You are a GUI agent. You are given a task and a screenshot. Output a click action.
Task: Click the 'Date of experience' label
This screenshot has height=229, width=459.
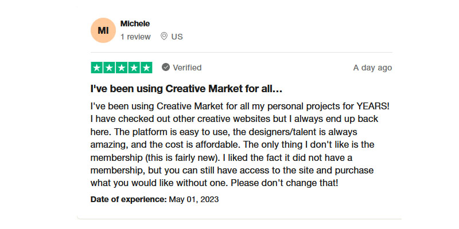point(129,199)
